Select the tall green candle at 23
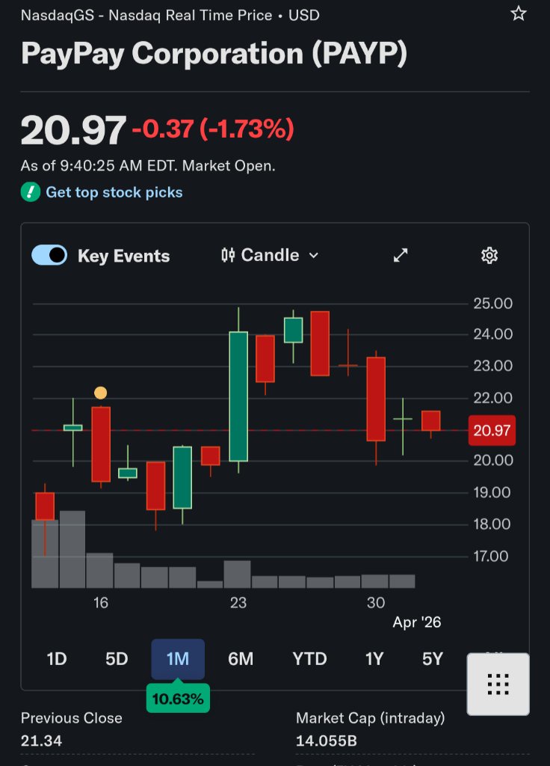The height and width of the screenshot is (766, 550). pos(238,396)
